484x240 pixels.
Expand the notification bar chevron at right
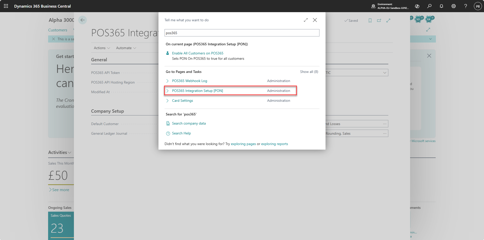click(431, 39)
